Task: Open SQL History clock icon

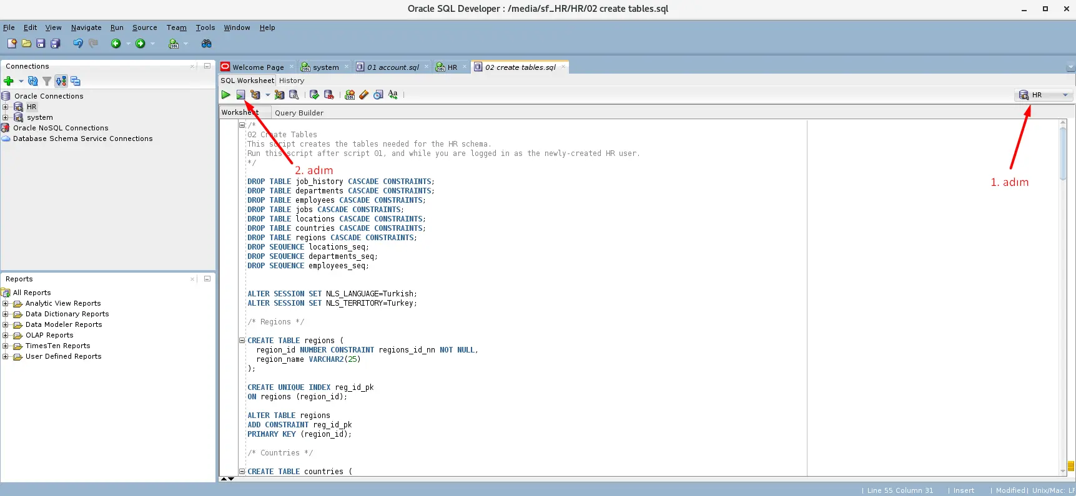Action: tap(378, 95)
